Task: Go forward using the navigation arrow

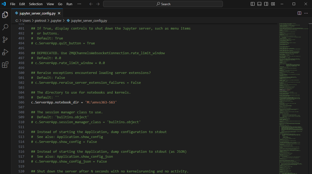Action: pos(98,4)
